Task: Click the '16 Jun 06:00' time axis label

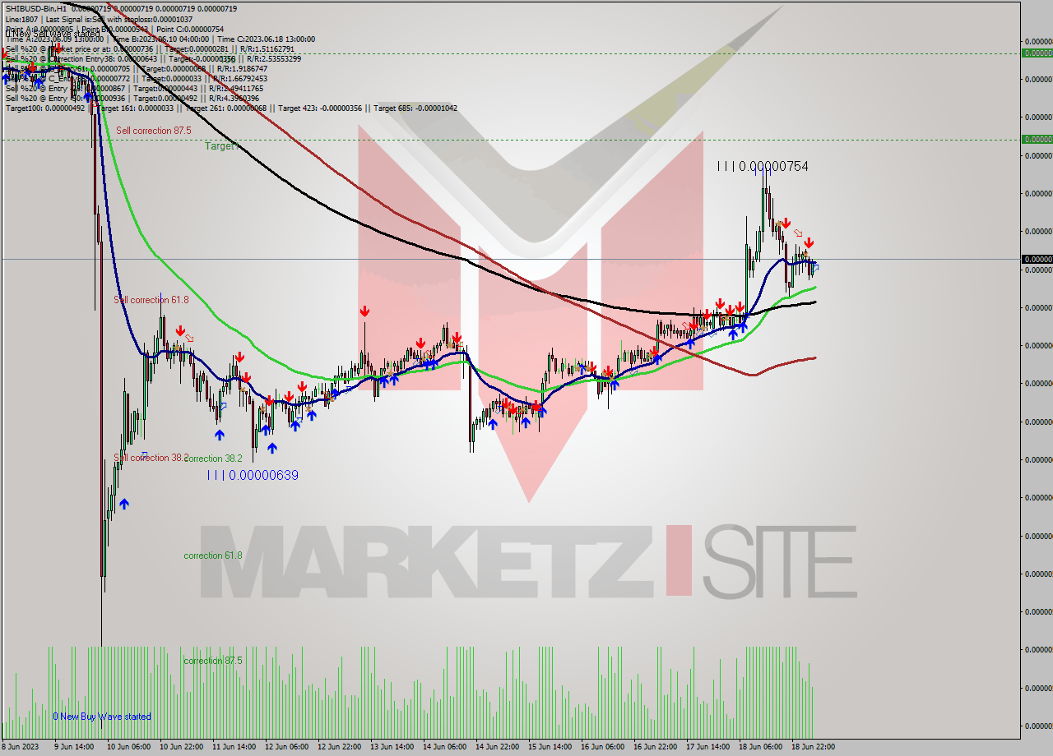Action: (x=601, y=746)
